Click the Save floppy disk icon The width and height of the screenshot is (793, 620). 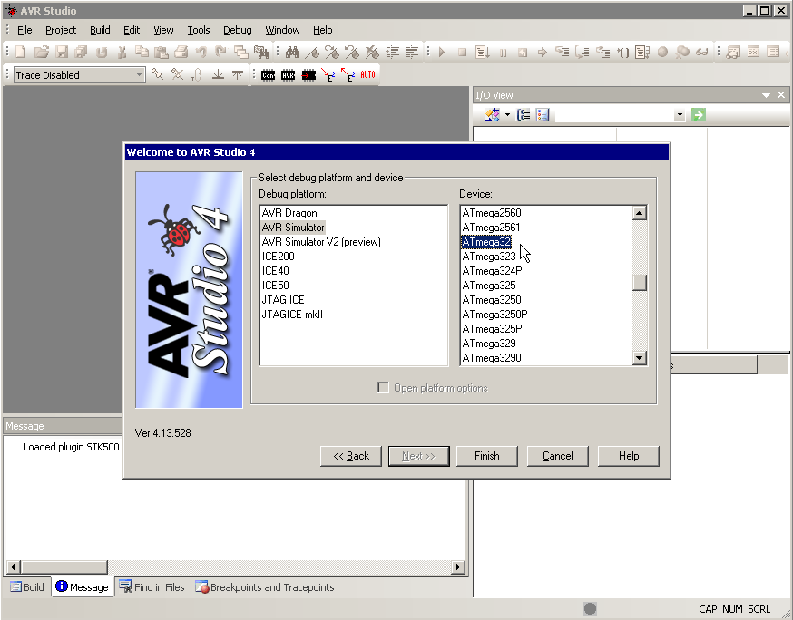(x=62, y=52)
